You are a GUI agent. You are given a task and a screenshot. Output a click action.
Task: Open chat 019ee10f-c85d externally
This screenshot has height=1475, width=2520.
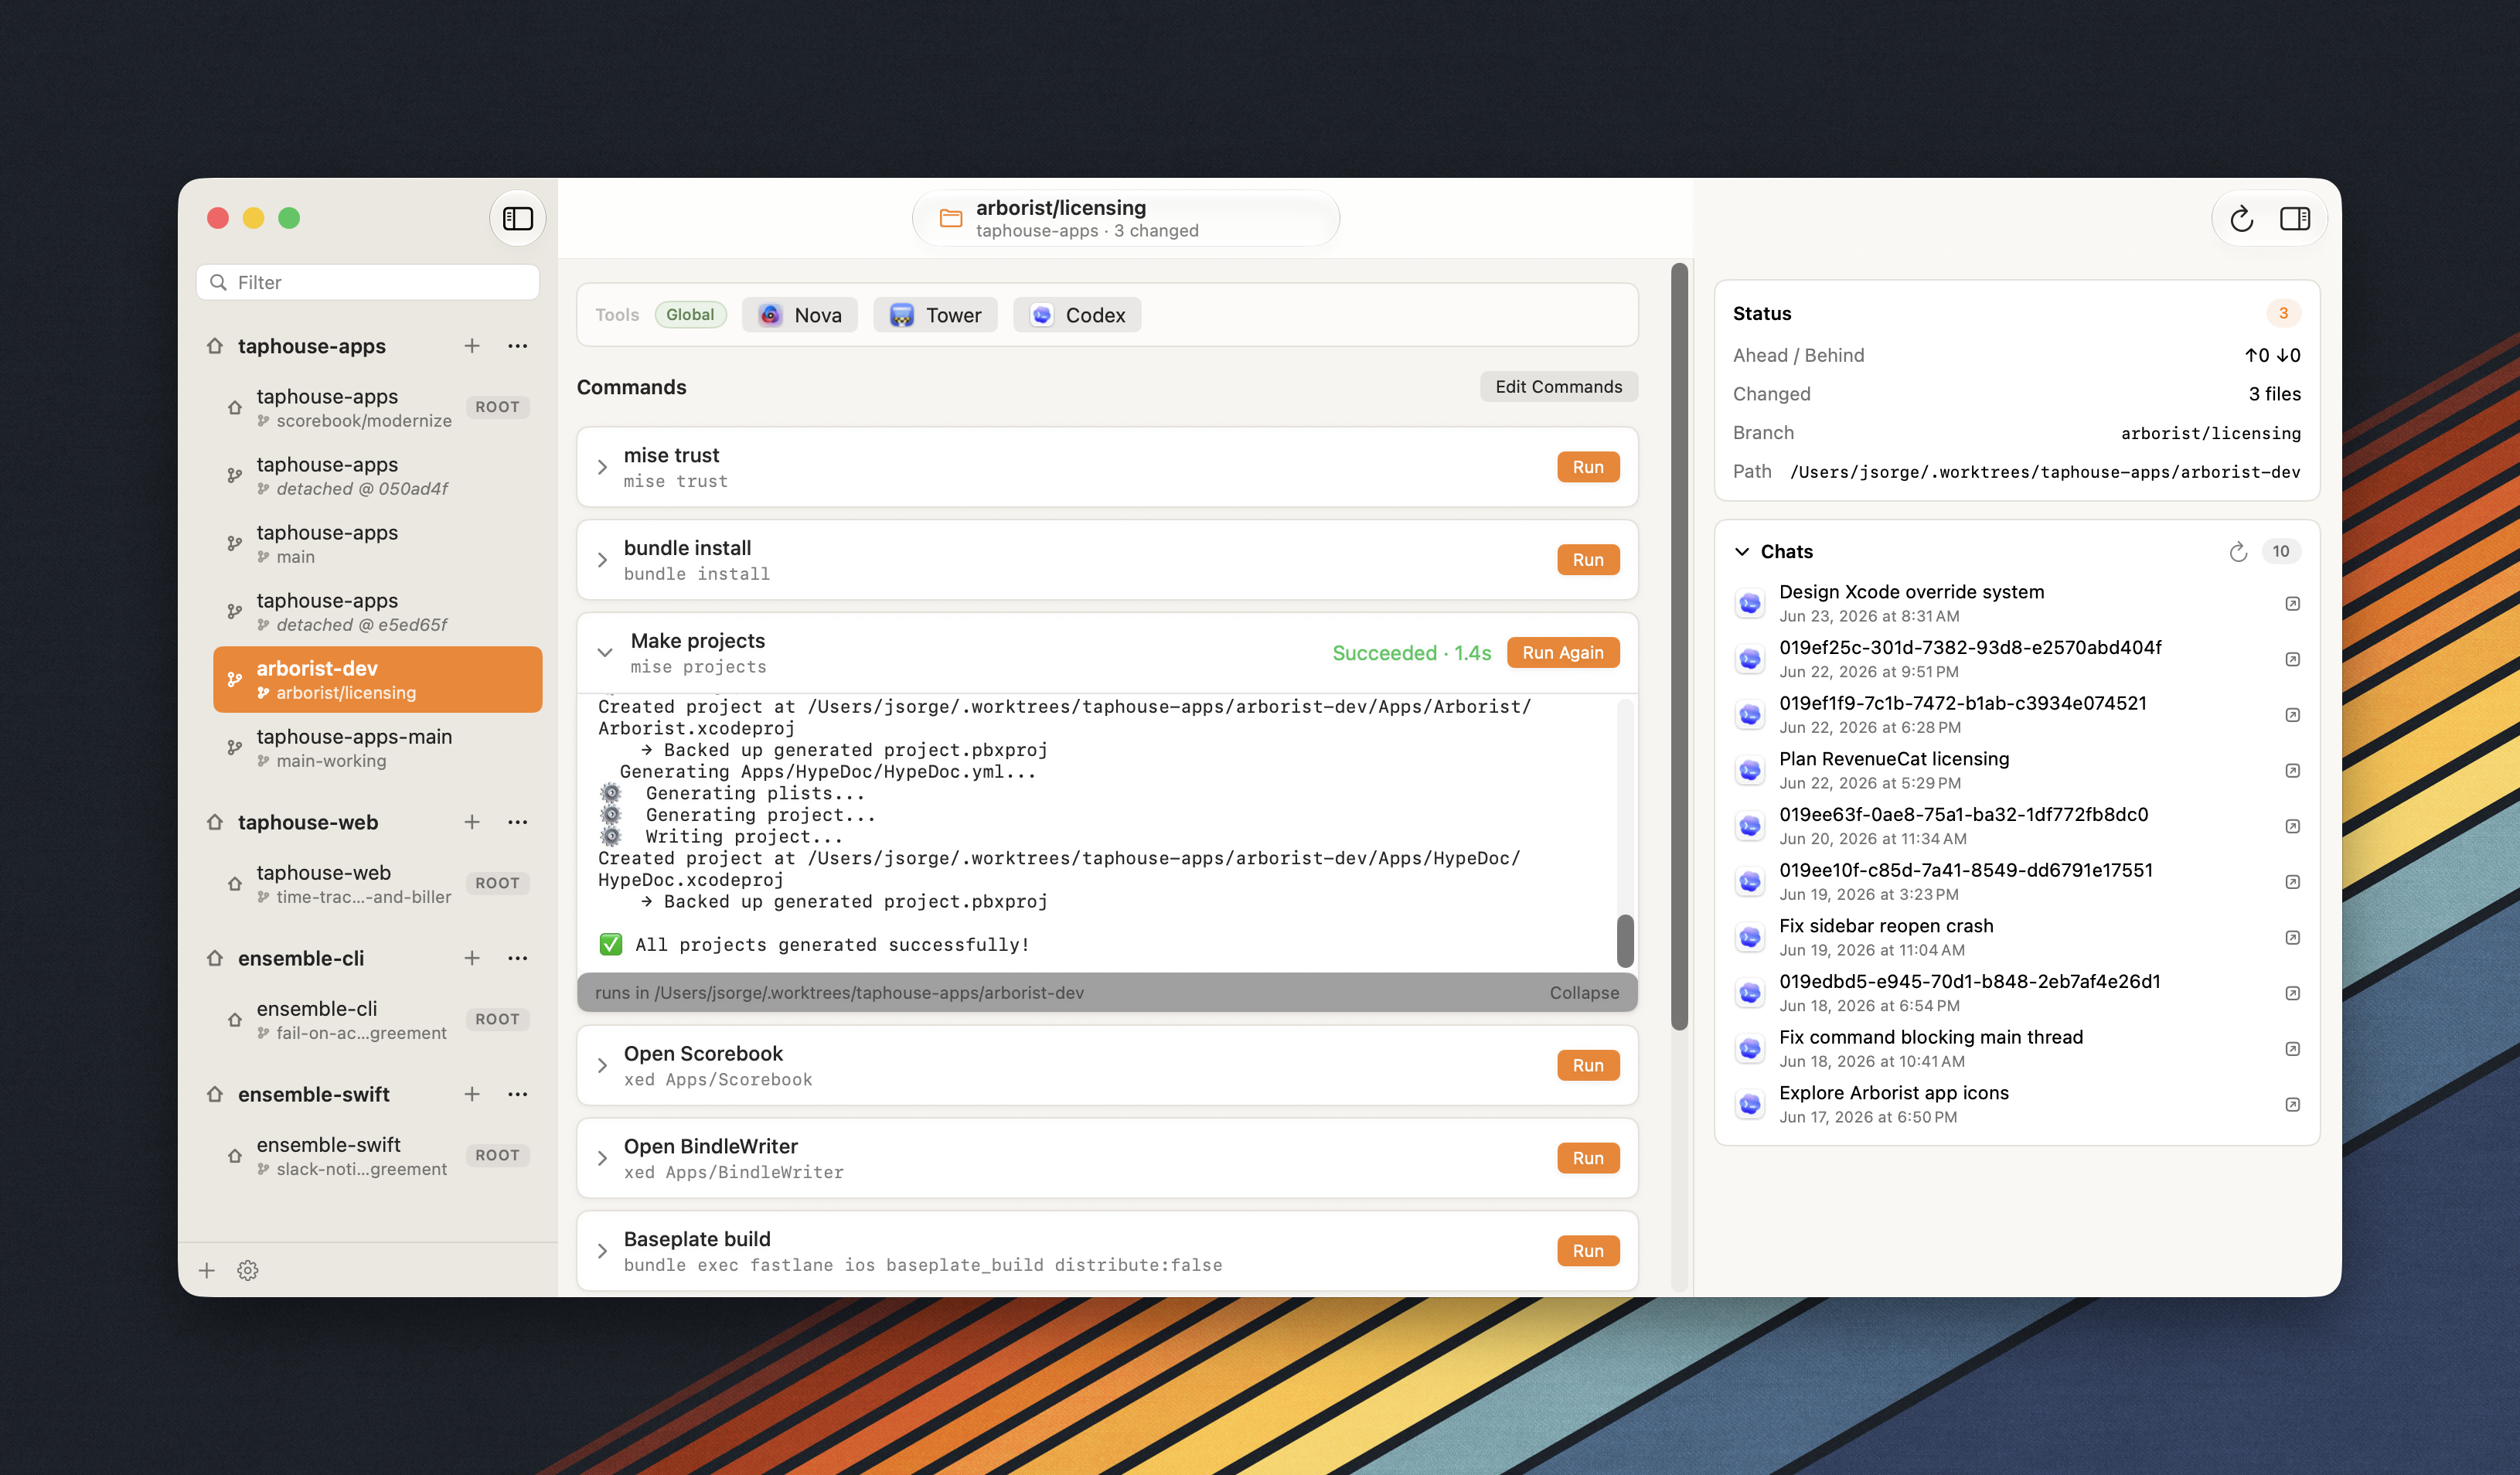click(x=2293, y=882)
